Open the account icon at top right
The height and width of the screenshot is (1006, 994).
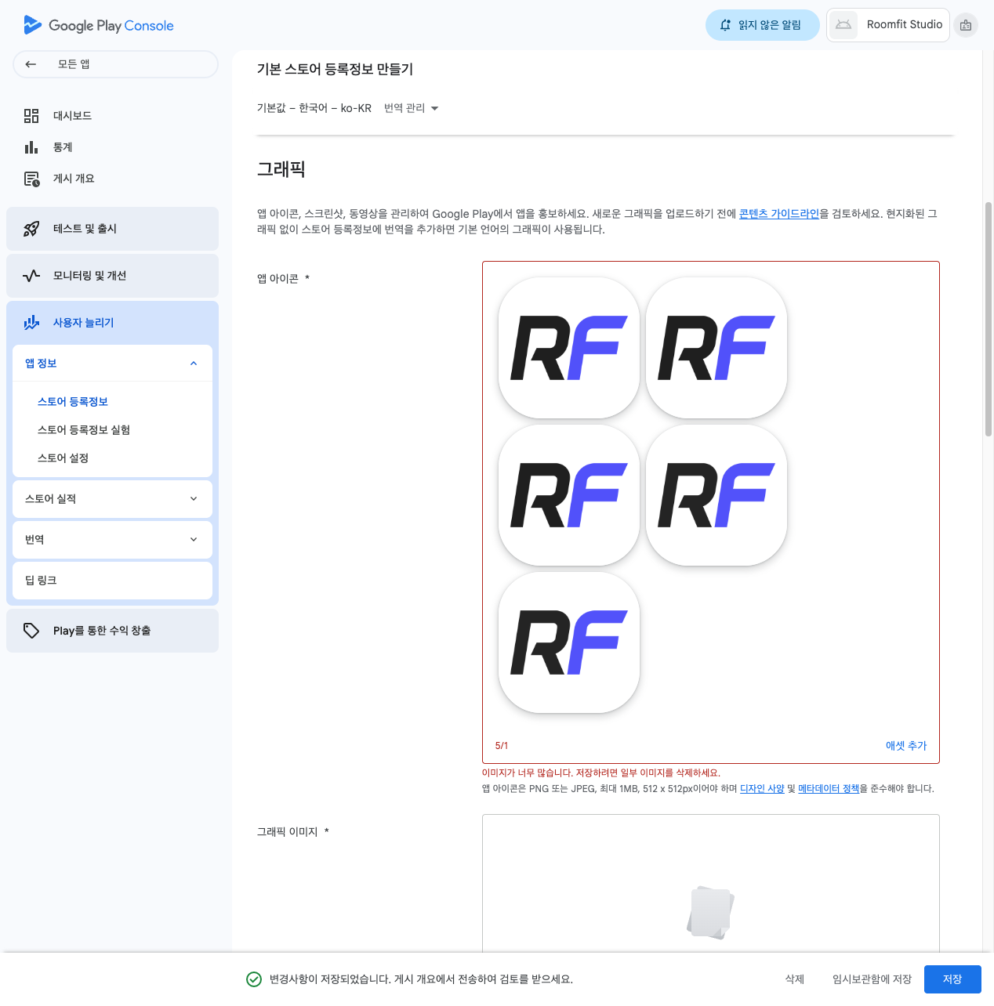966,25
